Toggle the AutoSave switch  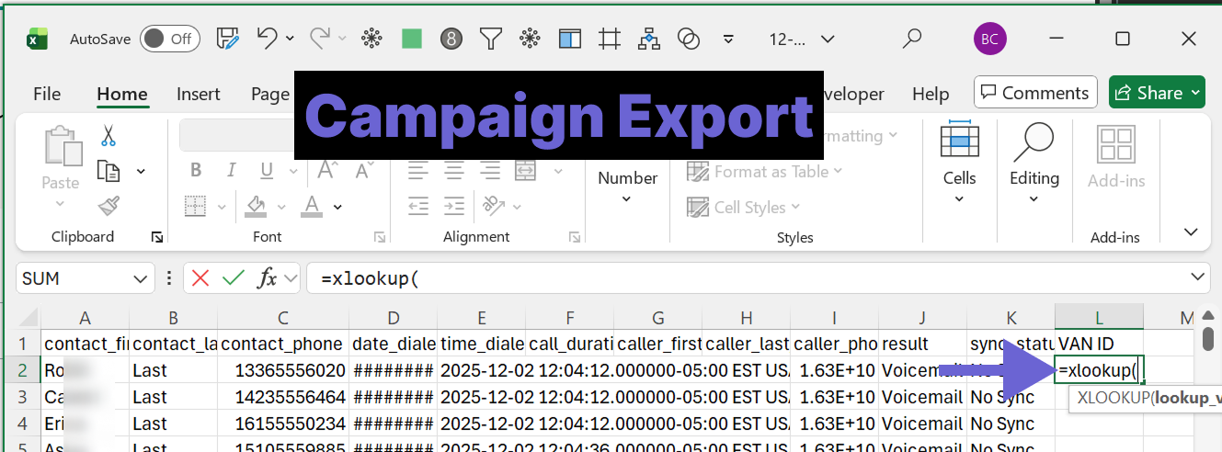170,39
